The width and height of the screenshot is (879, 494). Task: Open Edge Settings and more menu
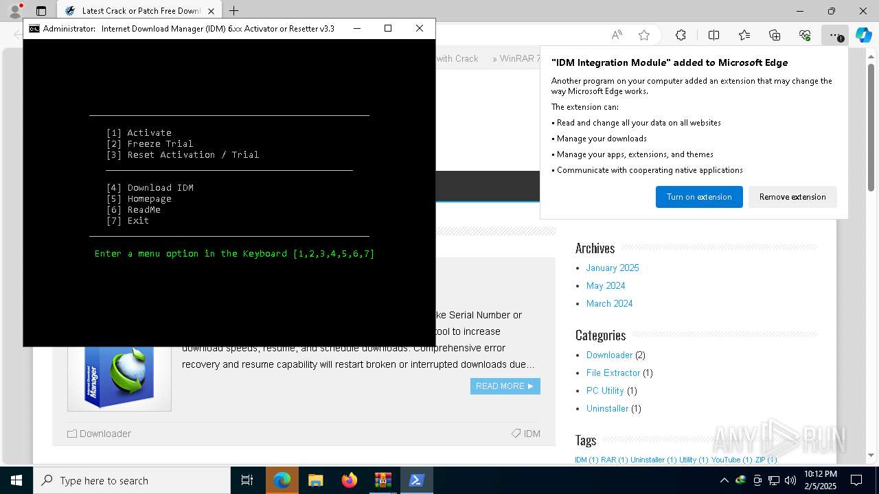pyautogui.click(x=834, y=35)
